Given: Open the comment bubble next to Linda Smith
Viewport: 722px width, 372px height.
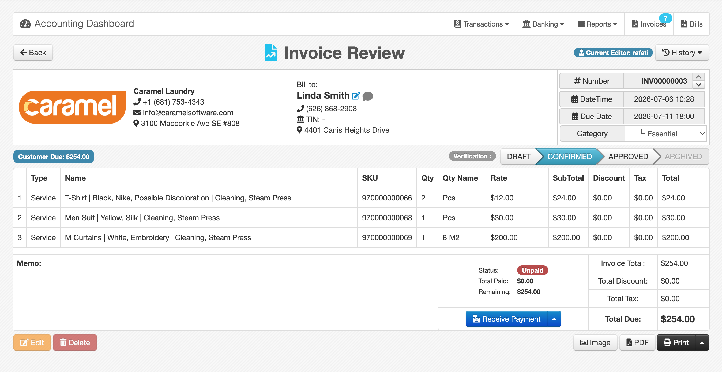Looking at the screenshot, I should pos(368,96).
